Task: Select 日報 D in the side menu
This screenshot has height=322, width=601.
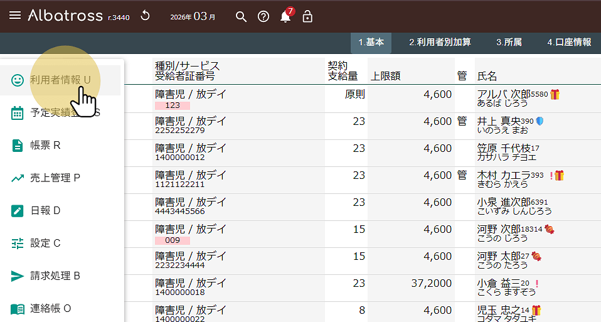Action: [x=45, y=211]
